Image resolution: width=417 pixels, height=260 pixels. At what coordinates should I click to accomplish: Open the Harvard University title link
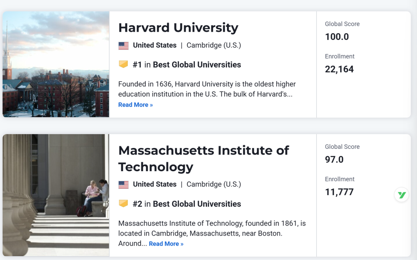tap(178, 28)
